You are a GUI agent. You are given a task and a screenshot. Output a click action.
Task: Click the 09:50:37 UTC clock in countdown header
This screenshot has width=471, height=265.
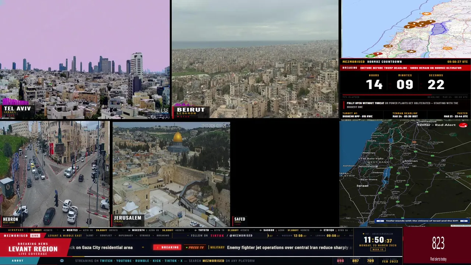pyautogui.click(x=457, y=62)
